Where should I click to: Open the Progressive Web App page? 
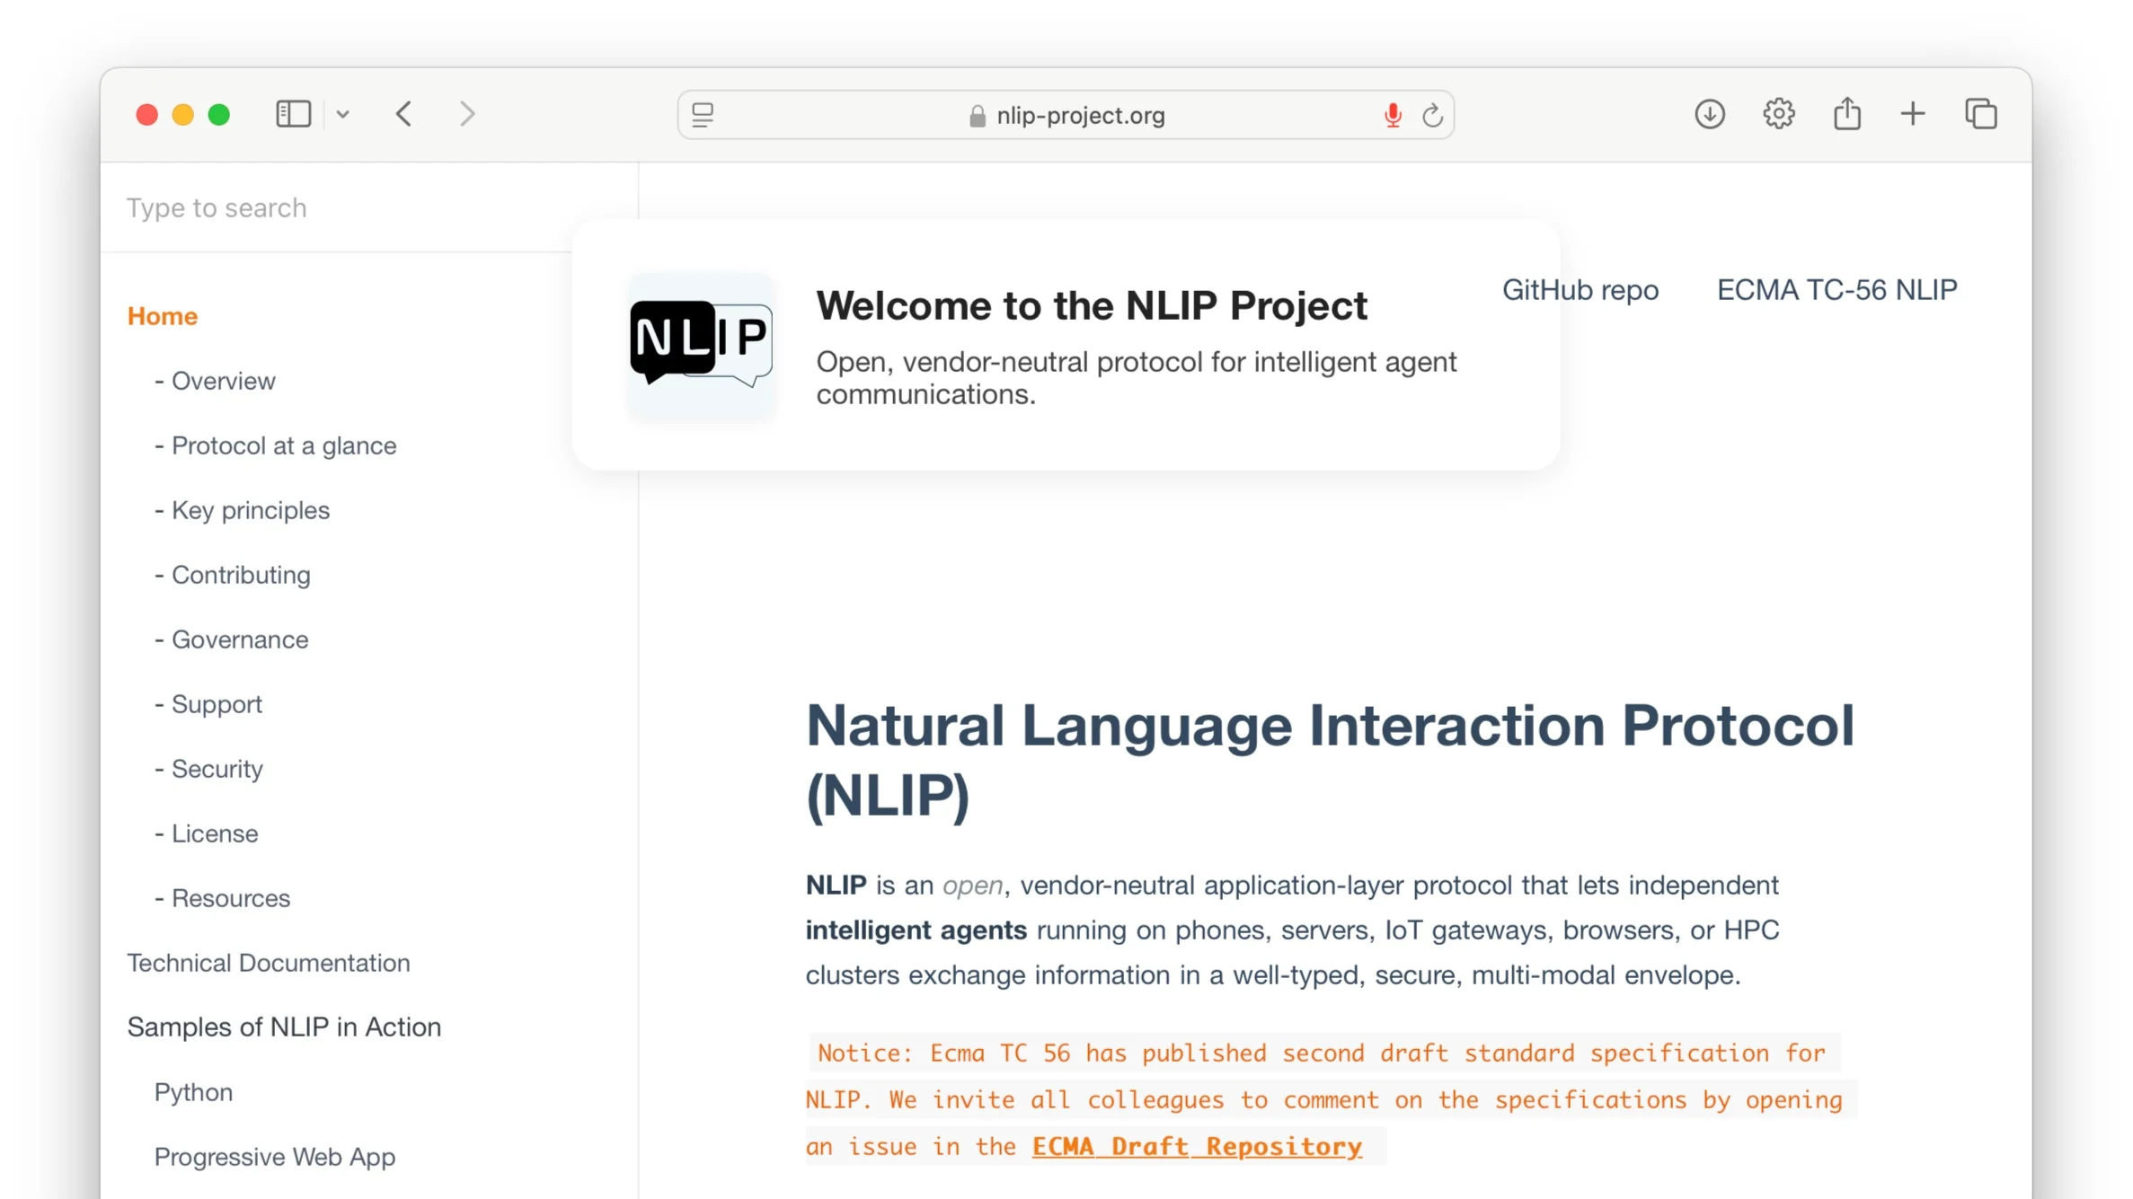(275, 1157)
